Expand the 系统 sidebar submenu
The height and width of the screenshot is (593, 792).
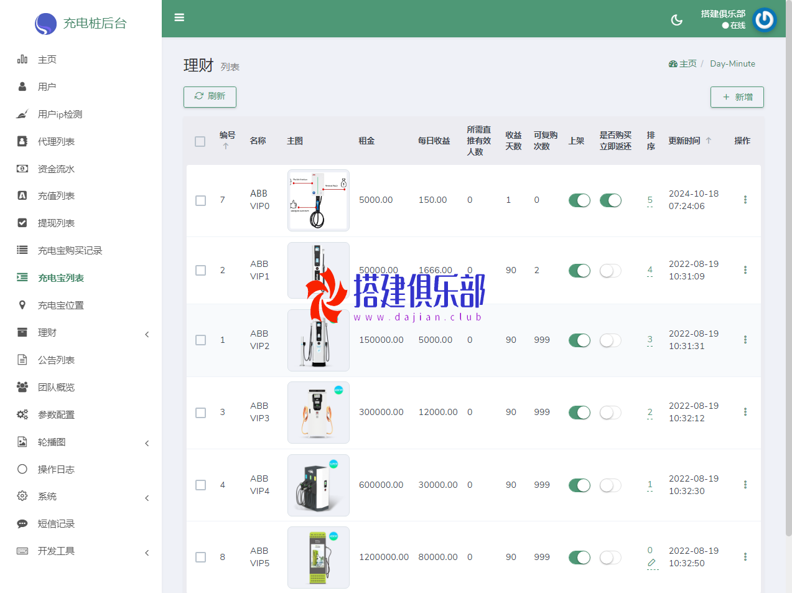[x=147, y=498]
